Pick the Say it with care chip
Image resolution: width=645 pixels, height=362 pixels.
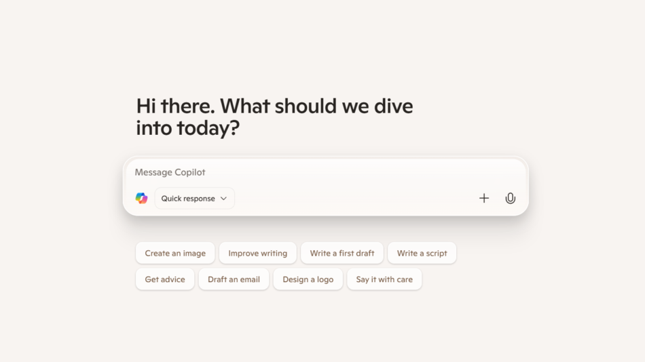384,279
